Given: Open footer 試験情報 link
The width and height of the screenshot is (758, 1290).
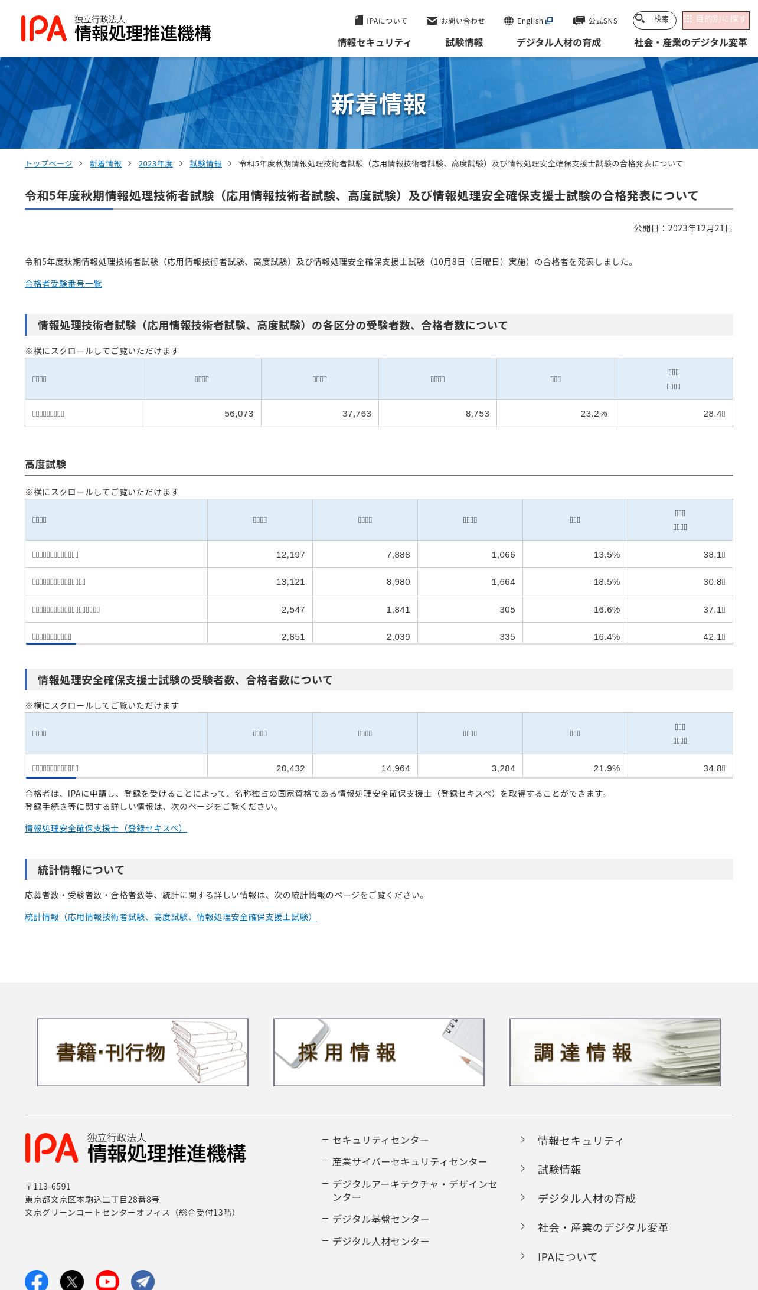Looking at the screenshot, I should click(x=559, y=1170).
